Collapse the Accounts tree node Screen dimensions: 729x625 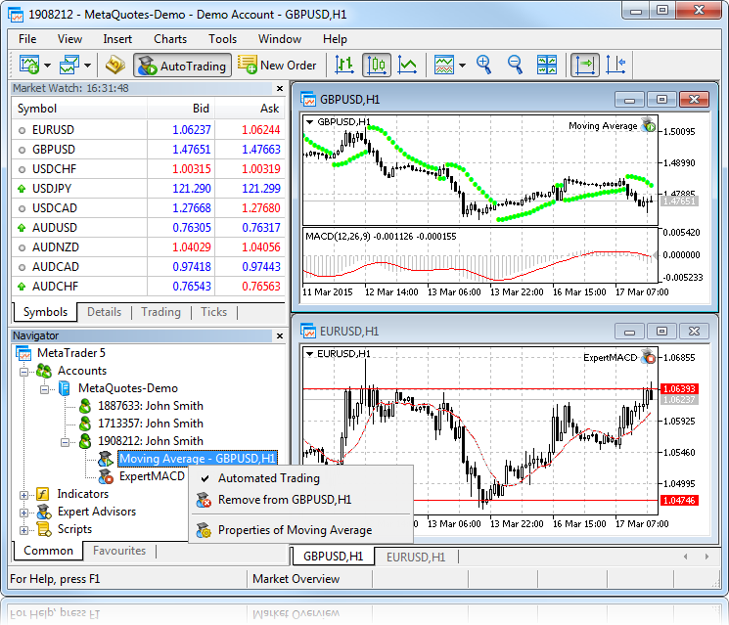coord(23,371)
